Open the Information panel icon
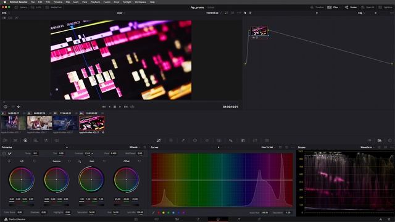395x222 pixels. click(389, 140)
